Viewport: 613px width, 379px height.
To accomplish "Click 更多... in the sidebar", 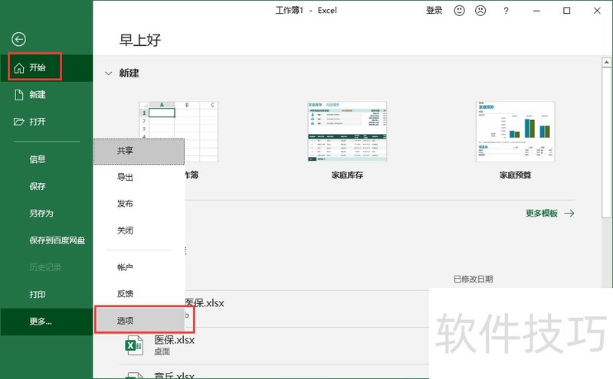I will 46,322.
